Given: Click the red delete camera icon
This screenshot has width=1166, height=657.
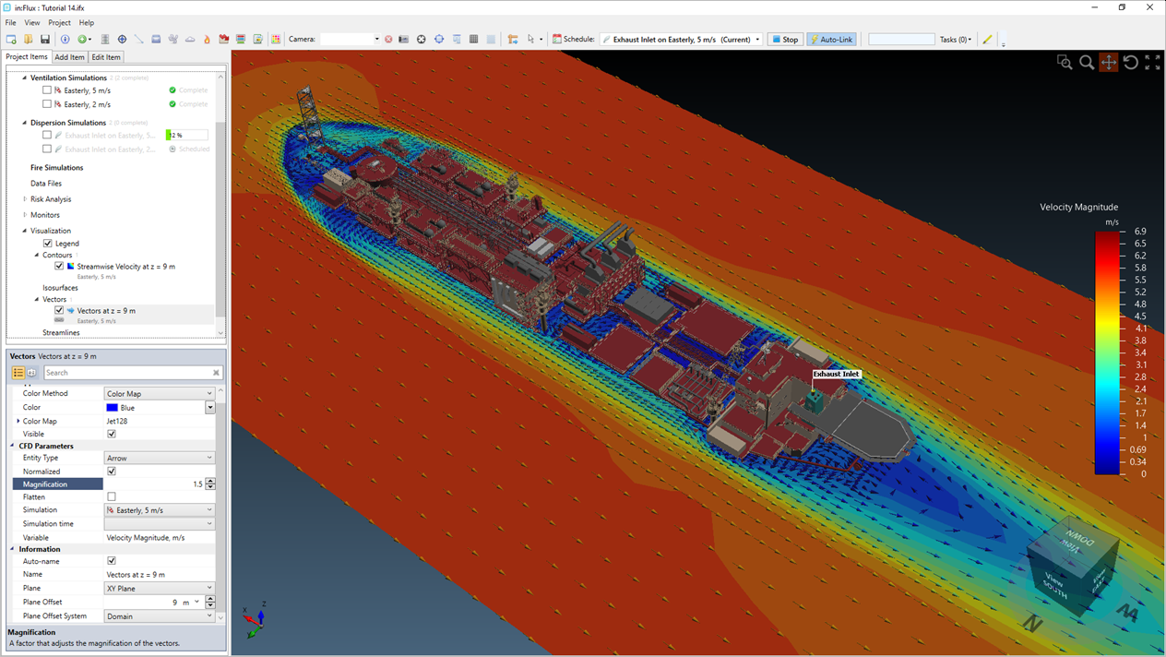Looking at the screenshot, I should 388,40.
